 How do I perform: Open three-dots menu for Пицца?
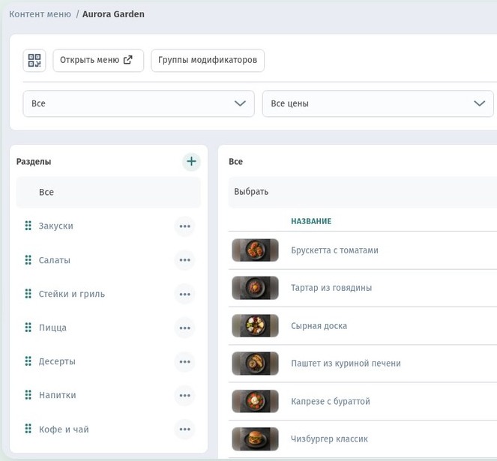tap(185, 328)
